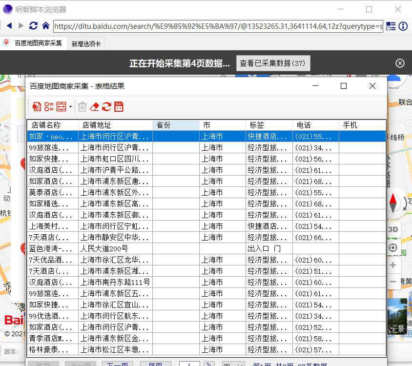
Task: Select the cell 格林豪泰...
Action: (x=53, y=349)
